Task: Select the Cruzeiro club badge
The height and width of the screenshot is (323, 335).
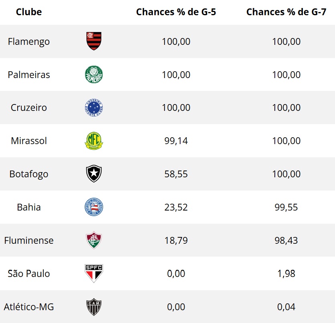Action: tap(94, 108)
